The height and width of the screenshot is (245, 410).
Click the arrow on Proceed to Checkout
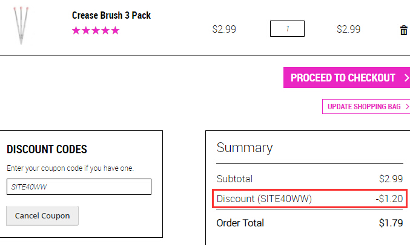(x=406, y=78)
